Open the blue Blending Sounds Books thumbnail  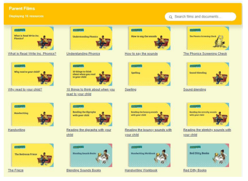point(91,155)
